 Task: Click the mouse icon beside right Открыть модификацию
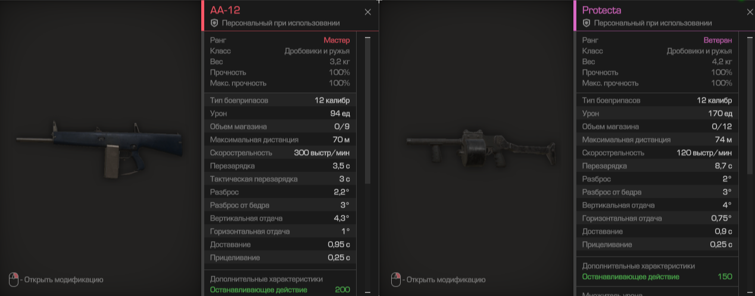coord(395,279)
